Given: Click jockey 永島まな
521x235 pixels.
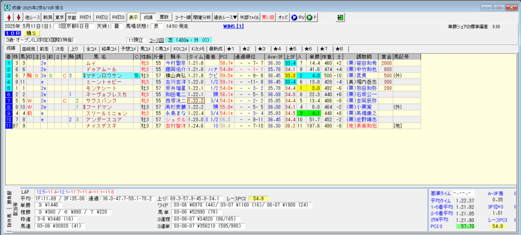Looking at the screenshot, I should click(175, 113).
